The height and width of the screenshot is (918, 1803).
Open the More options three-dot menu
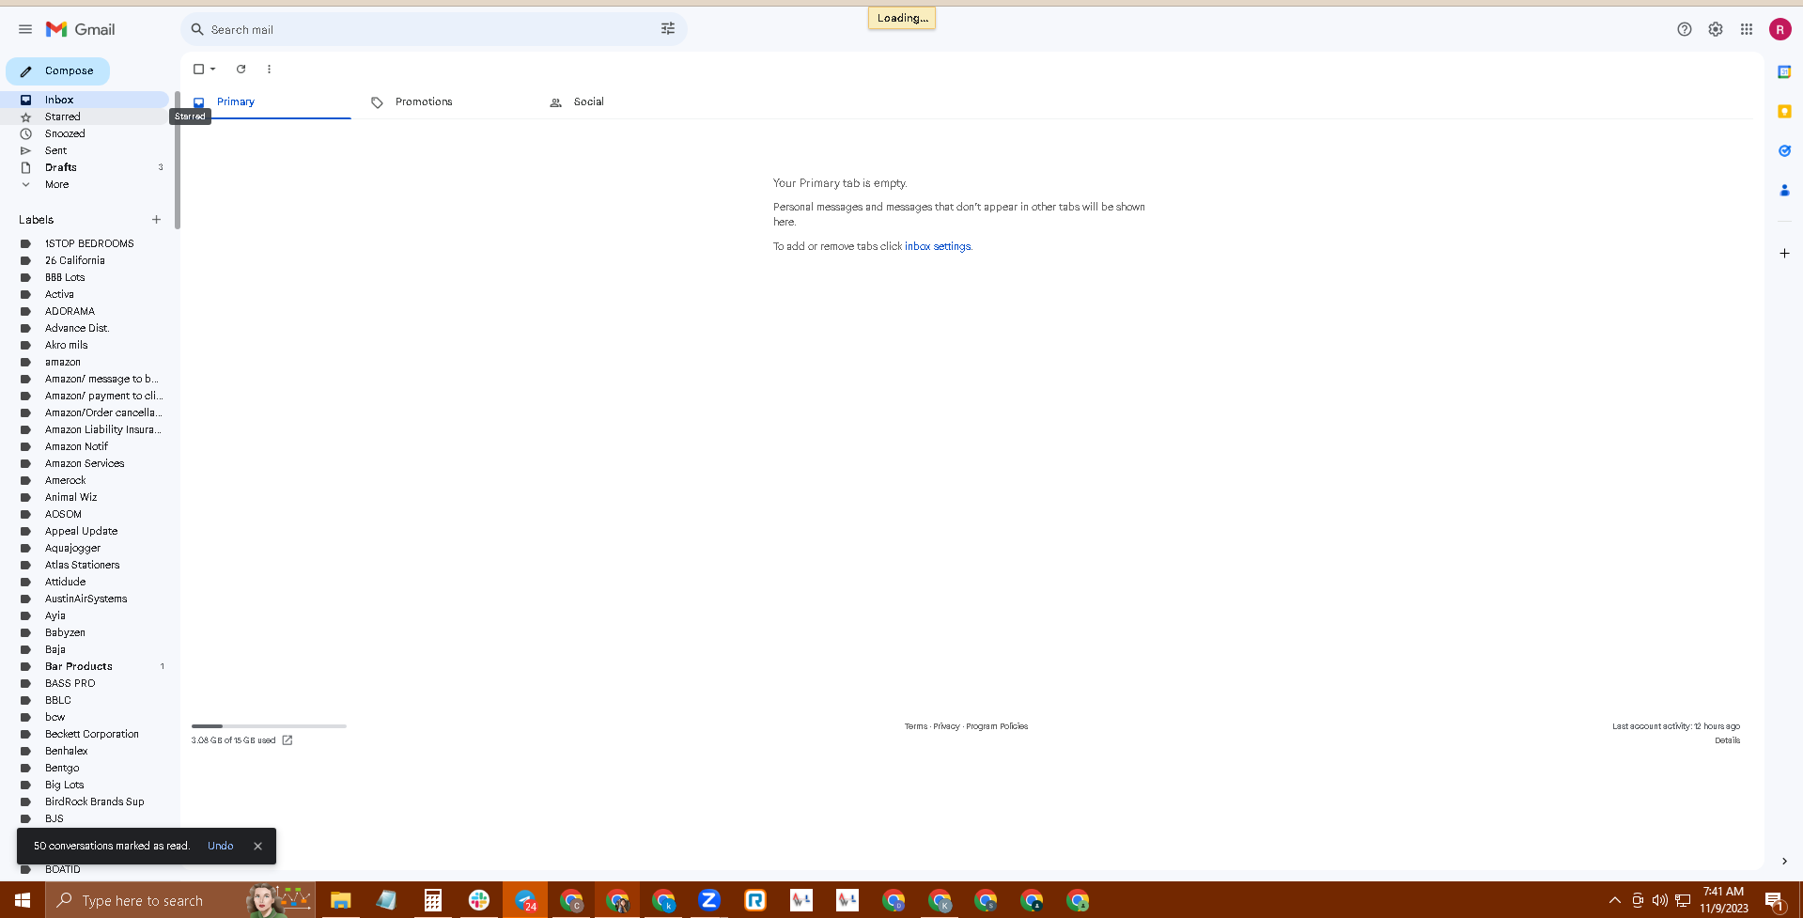(269, 69)
